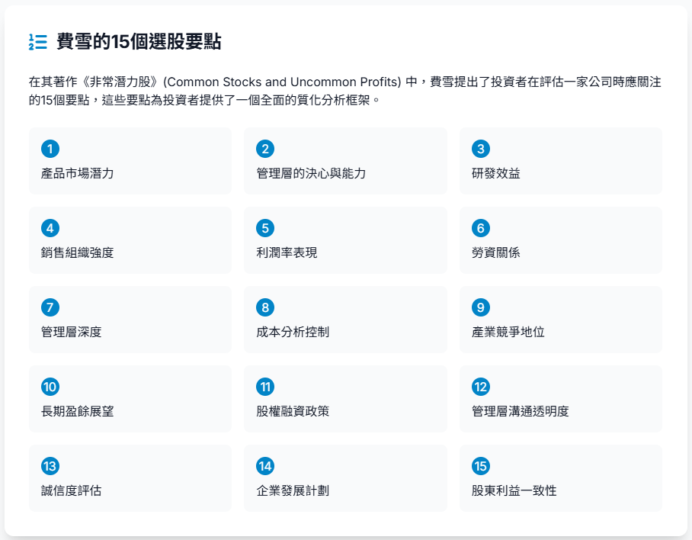The height and width of the screenshot is (540, 692).
Task: Select the text 誠信度評估
Action: (x=72, y=490)
